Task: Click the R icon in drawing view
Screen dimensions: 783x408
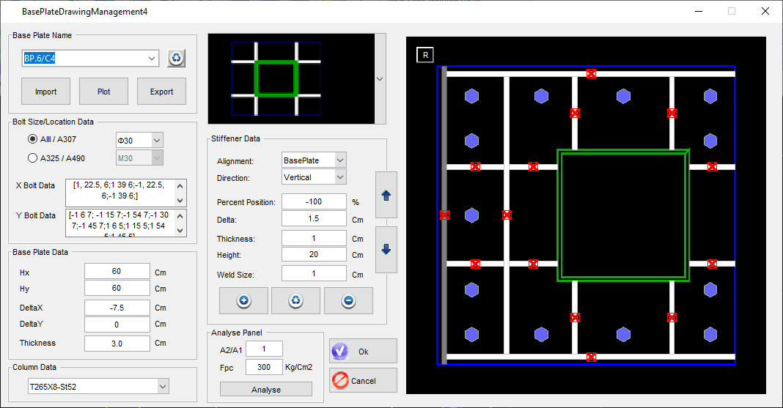Action: (x=425, y=55)
